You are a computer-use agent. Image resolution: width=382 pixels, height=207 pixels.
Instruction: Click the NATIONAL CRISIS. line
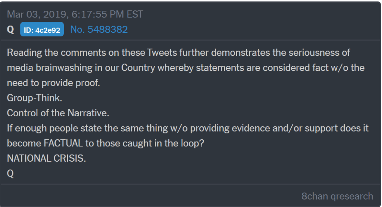(x=46, y=158)
